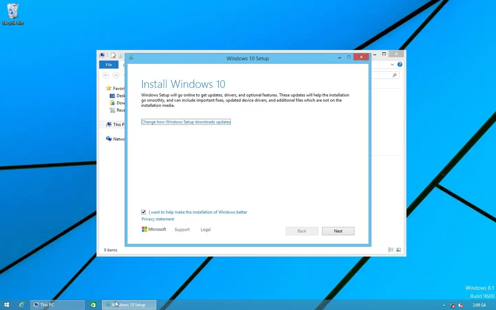Image resolution: width=496 pixels, height=310 pixels.
Task: Open the Start button on taskbar
Action: coord(7,305)
